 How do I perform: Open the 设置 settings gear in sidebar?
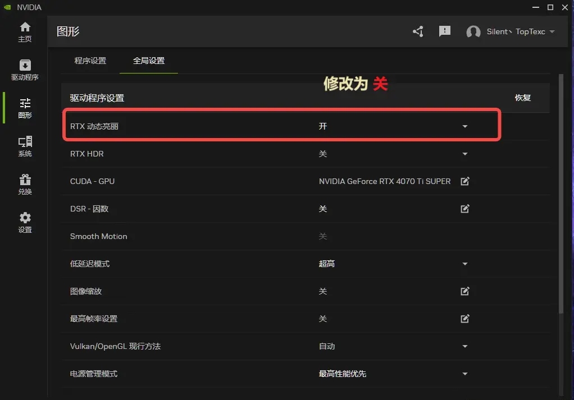25,223
